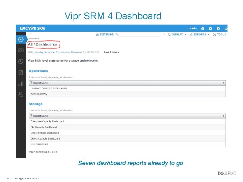
Task: Sort Storage table by Report Name arrows
Action: tap(223, 116)
